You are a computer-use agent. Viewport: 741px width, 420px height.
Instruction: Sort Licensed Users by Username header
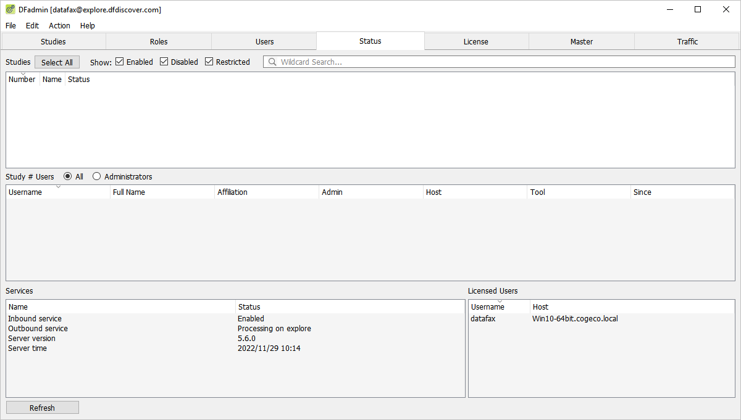click(500, 307)
